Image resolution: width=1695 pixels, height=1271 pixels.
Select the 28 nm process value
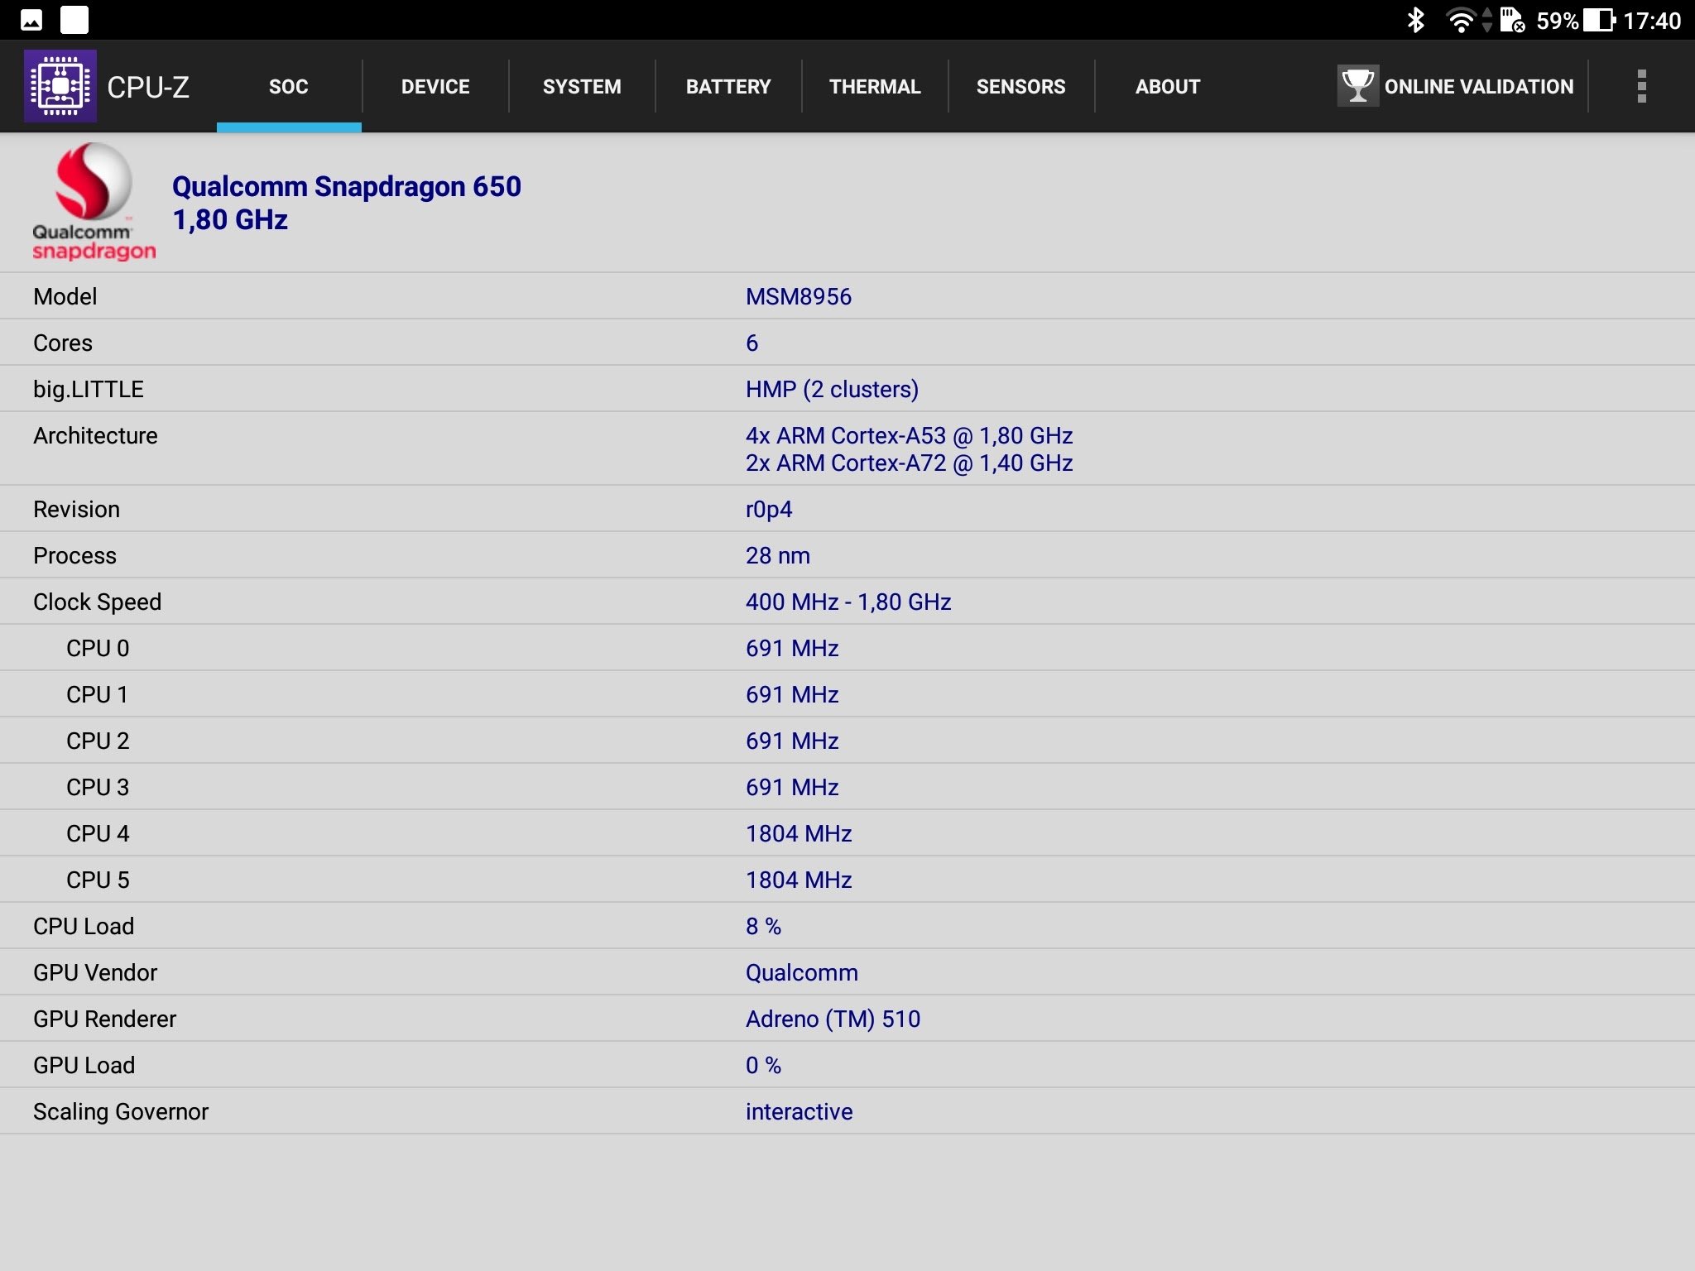[778, 555]
